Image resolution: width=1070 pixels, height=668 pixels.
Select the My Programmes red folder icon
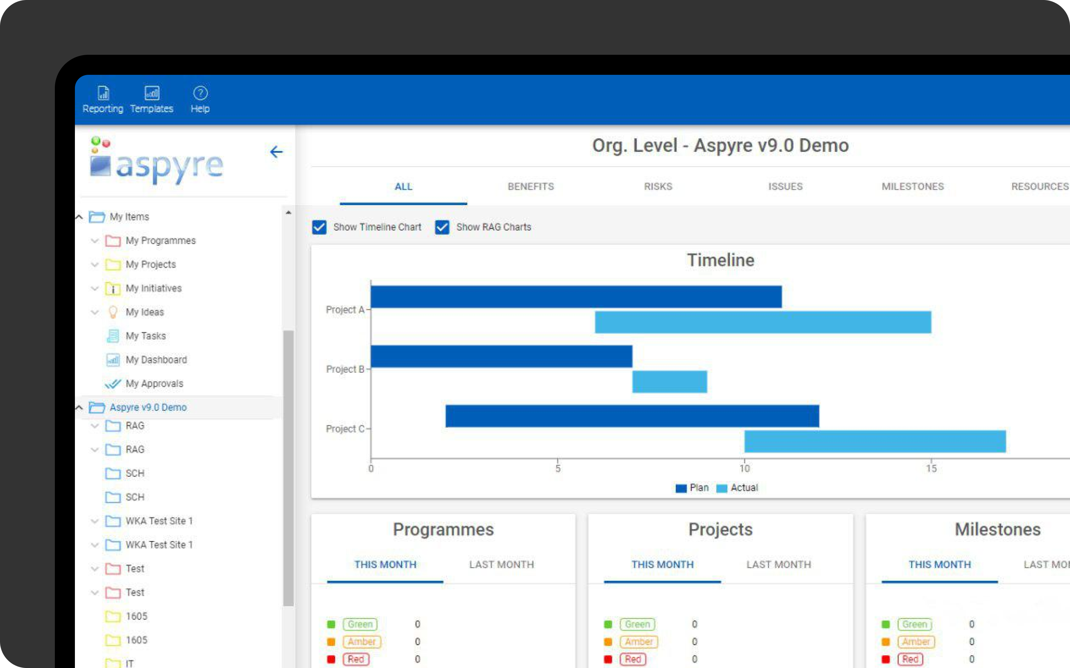[113, 241]
